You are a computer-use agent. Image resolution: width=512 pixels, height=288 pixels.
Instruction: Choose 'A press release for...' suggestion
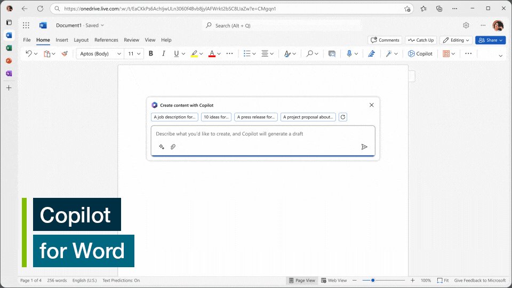pos(256,117)
